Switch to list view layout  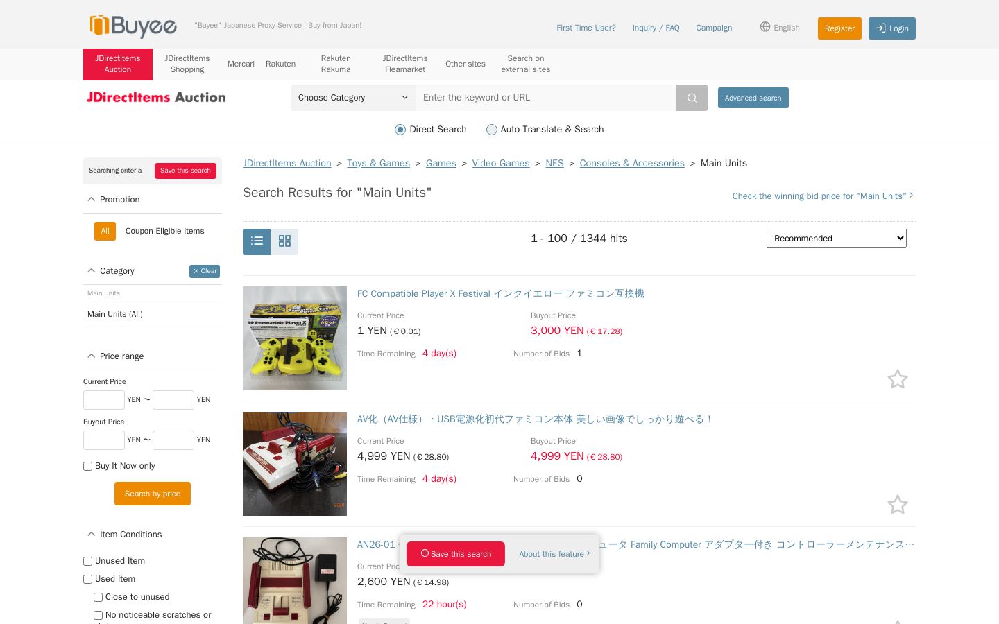click(257, 241)
